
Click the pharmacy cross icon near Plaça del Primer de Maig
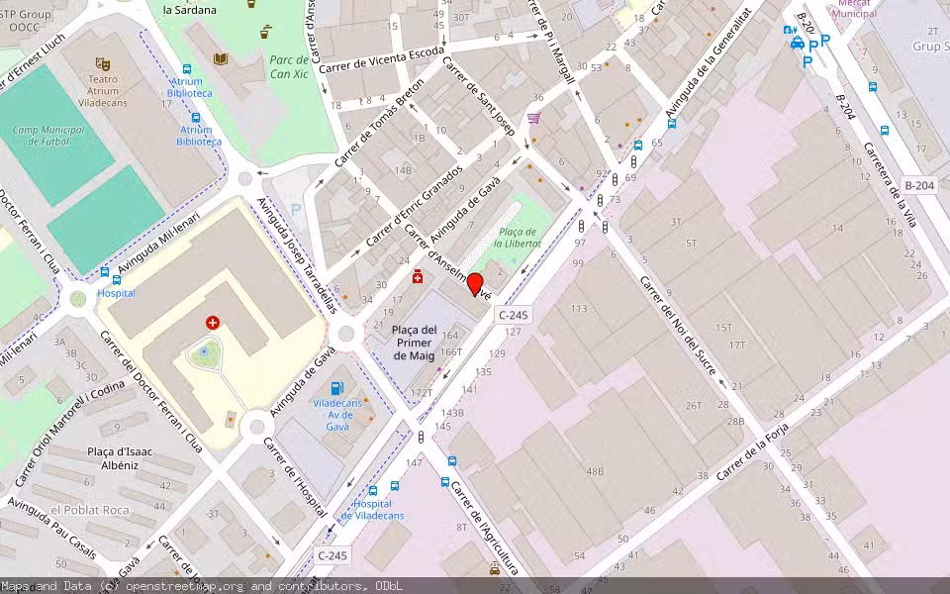pyautogui.click(x=418, y=277)
